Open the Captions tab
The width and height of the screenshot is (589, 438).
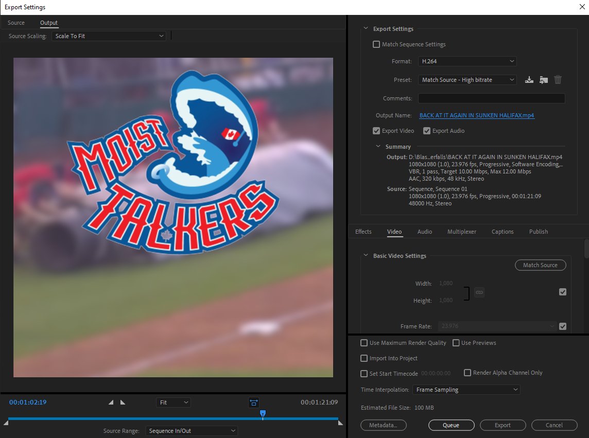(x=502, y=232)
